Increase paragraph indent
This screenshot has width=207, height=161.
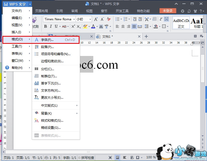point(140,19)
